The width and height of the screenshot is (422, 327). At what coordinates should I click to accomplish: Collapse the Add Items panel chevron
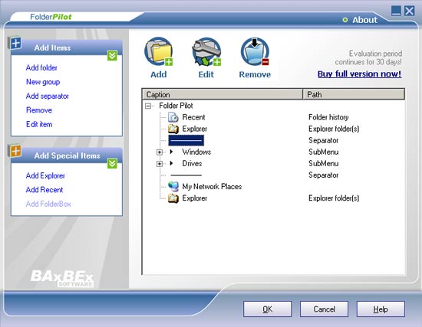tap(112, 56)
